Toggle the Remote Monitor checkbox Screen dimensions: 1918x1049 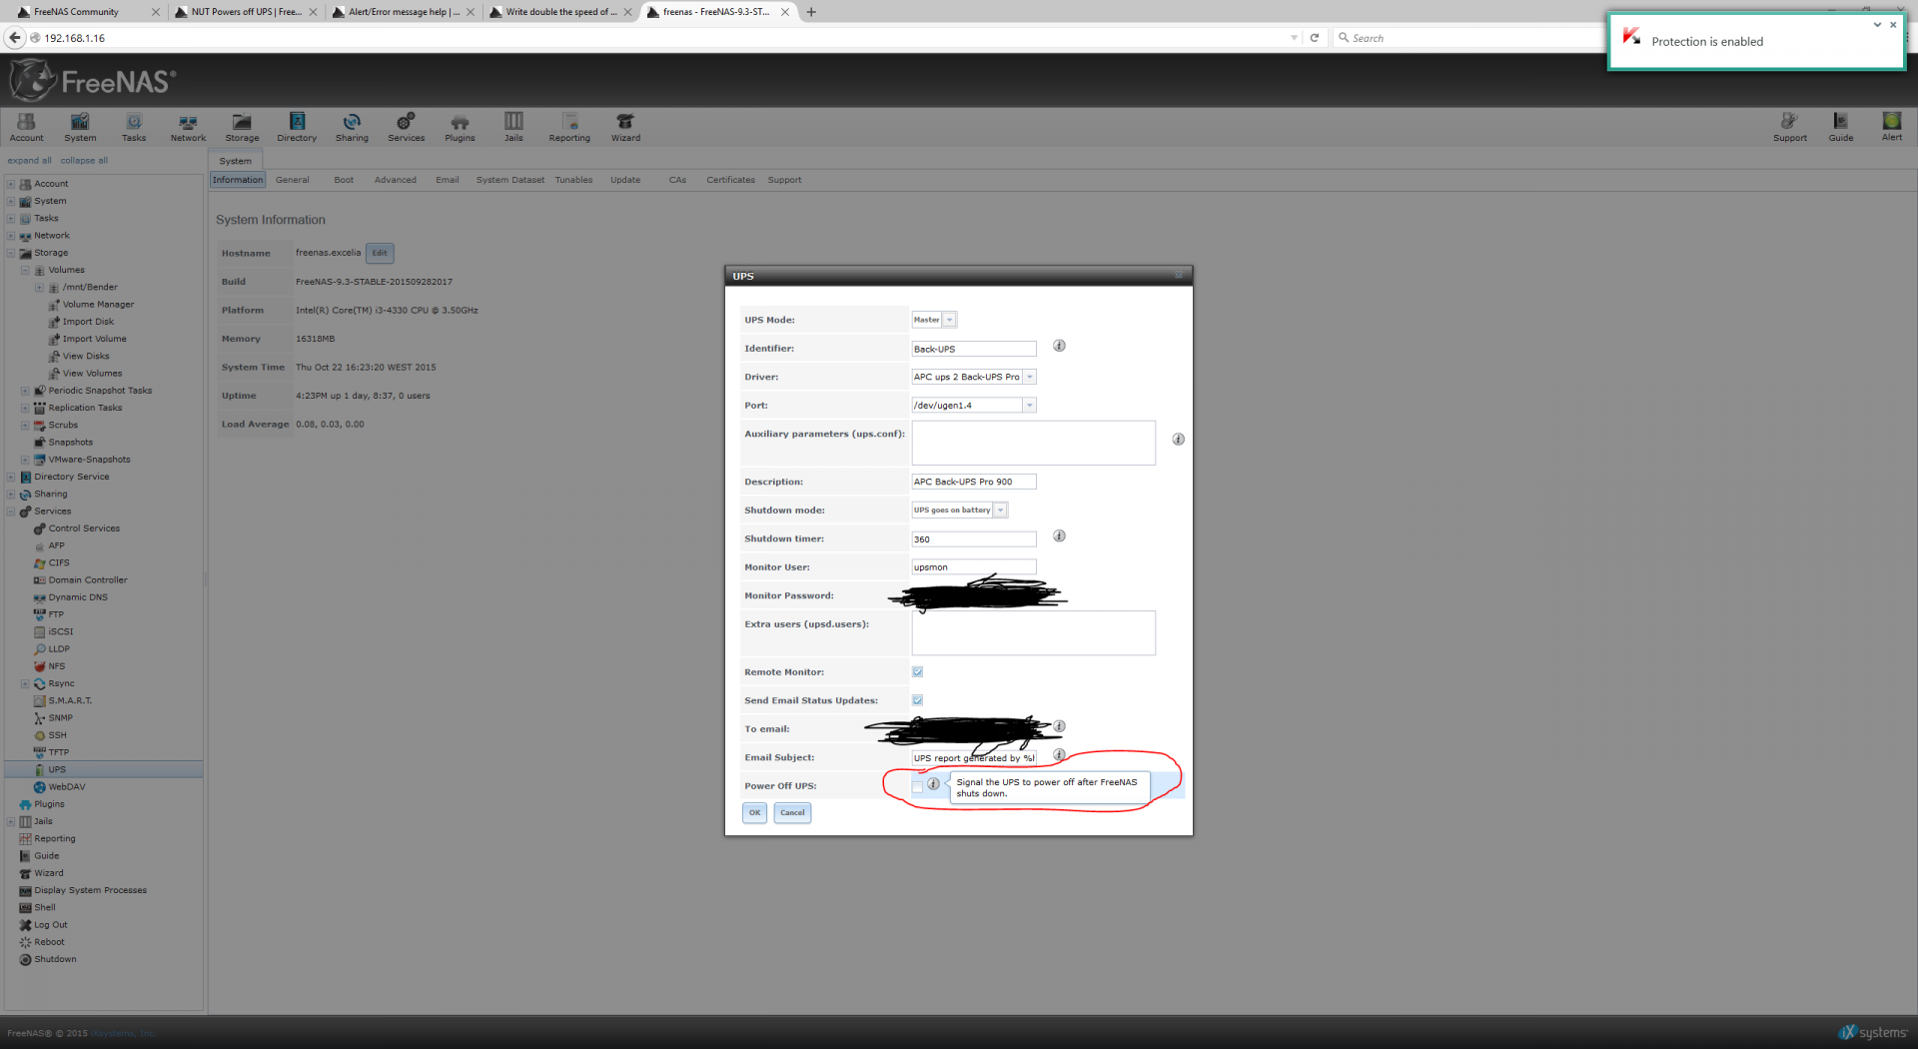click(917, 672)
